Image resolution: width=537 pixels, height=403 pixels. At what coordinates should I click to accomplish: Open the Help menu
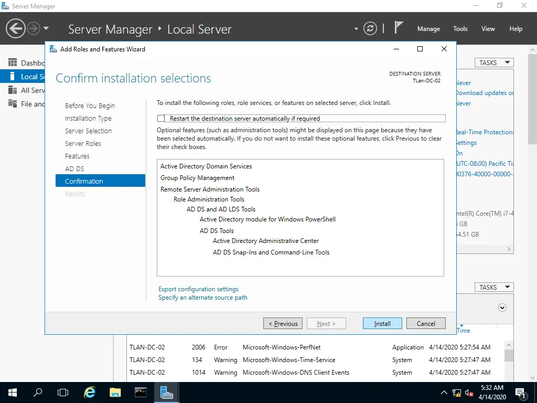(x=516, y=29)
